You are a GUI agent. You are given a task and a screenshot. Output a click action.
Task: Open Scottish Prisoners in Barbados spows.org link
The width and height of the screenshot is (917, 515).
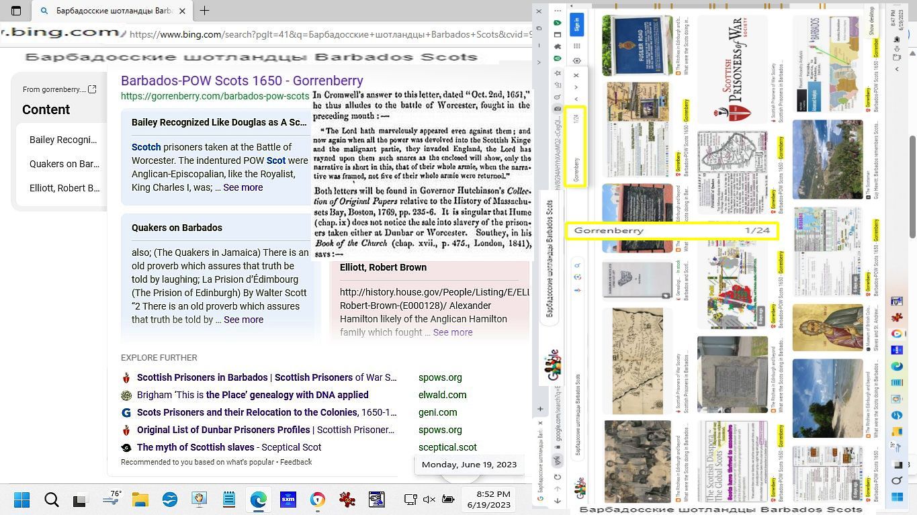(267, 377)
